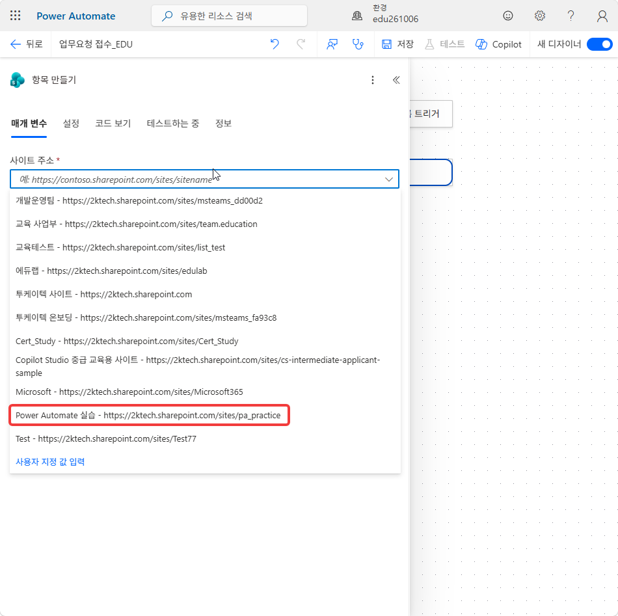Viewport: 618px width, 616px height.
Task: Open the settings gear icon
Action: click(539, 16)
